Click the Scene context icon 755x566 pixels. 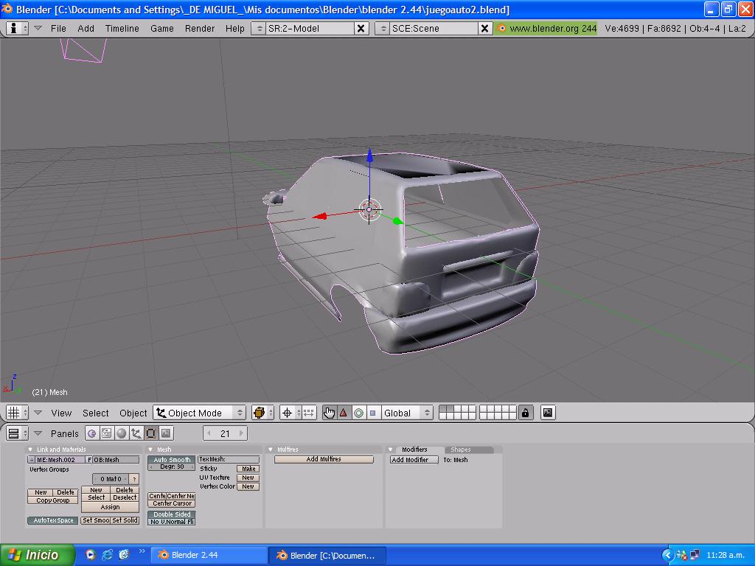click(x=166, y=433)
